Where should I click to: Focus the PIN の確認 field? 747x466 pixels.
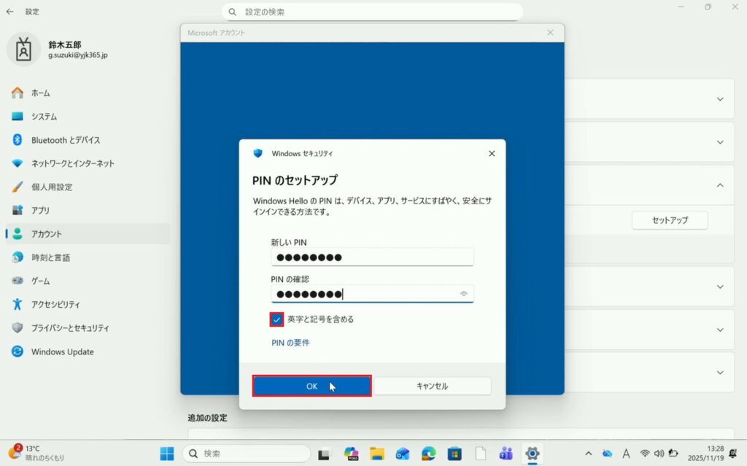coord(365,294)
